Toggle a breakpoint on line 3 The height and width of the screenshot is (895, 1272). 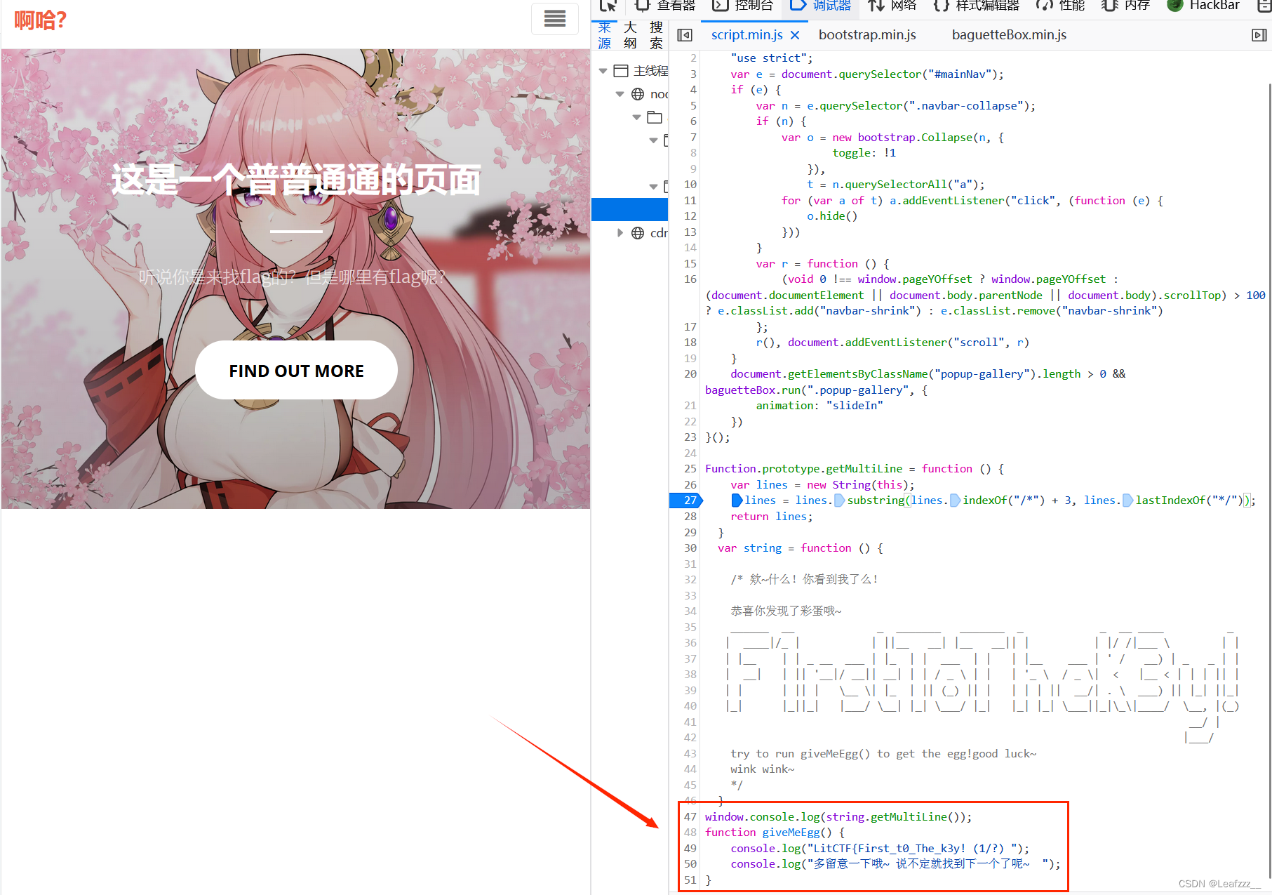pyautogui.click(x=693, y=74)
